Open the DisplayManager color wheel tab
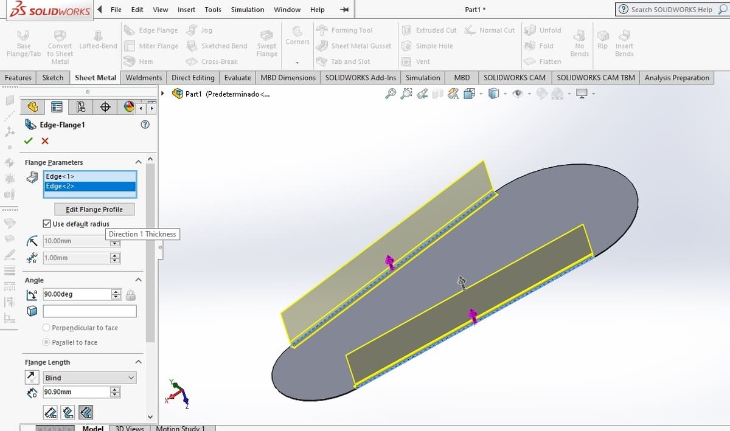Viewport: 730px width, 431px height. click(x=128, y=107)
